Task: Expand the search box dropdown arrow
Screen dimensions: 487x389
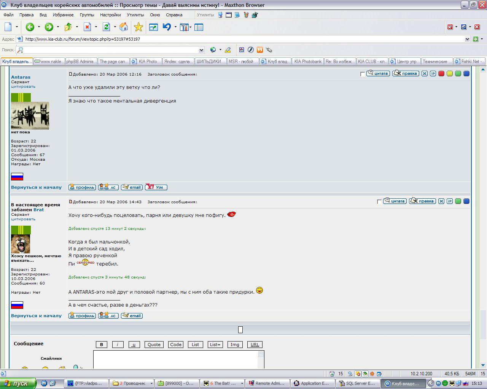Action: pos(201,50)
